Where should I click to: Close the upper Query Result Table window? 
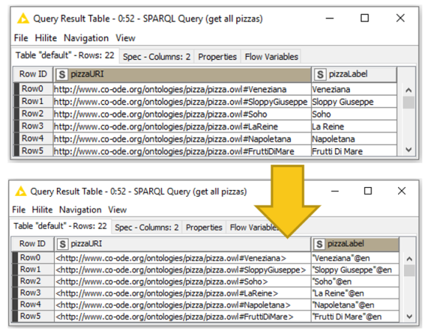(x=400, y=18)
